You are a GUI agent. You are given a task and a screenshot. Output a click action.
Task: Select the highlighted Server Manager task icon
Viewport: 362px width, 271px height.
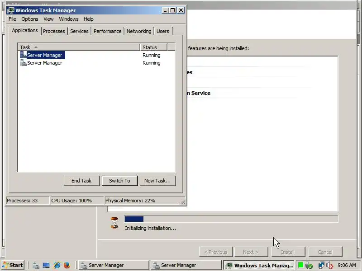pyautogui.click(x=24, y=55)
